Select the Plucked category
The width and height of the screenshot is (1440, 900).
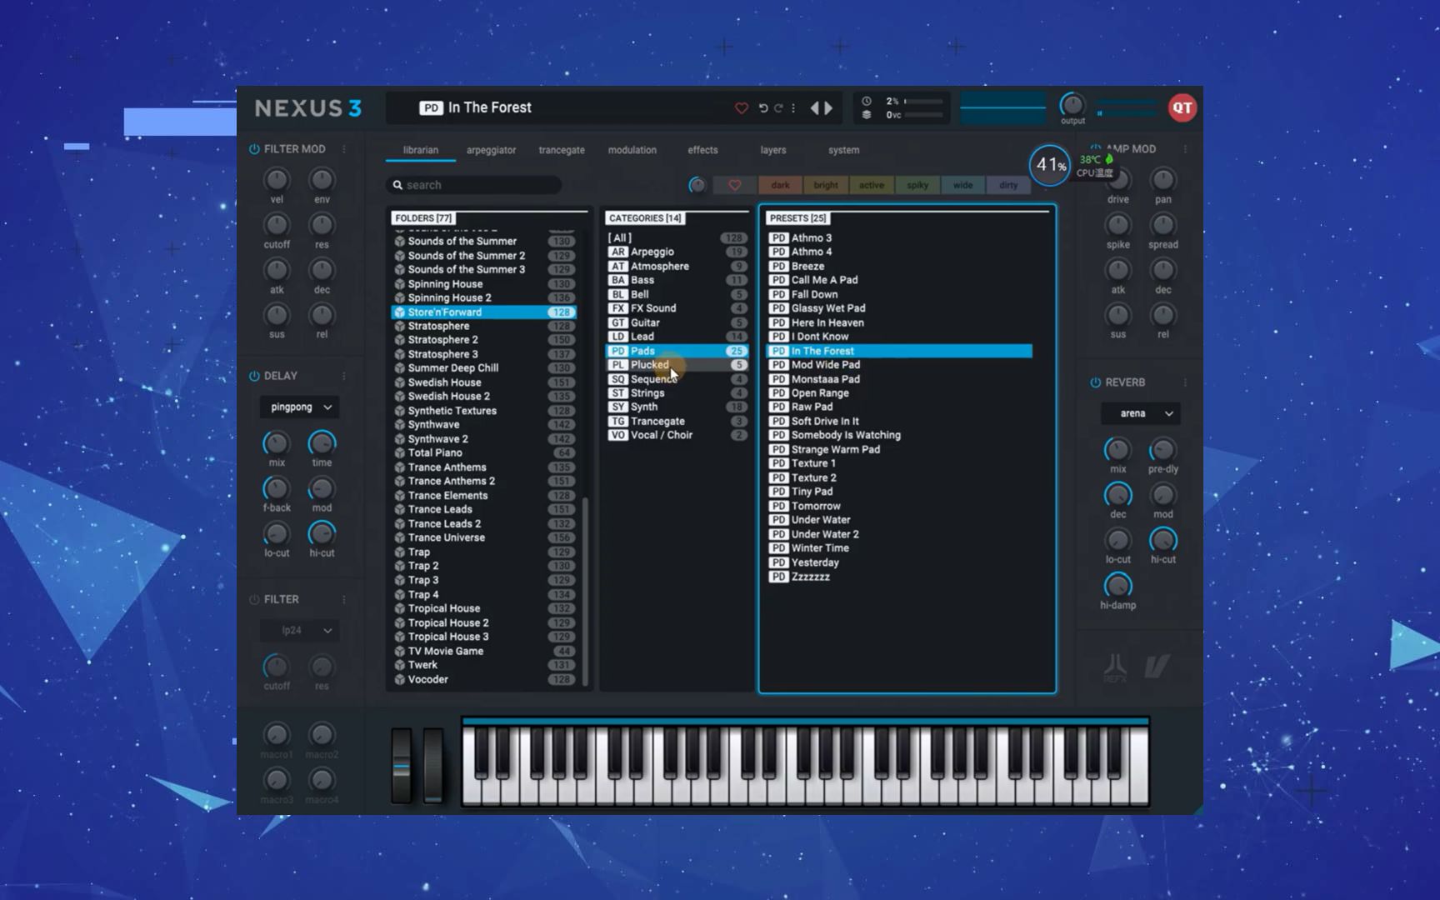(677, 365)
